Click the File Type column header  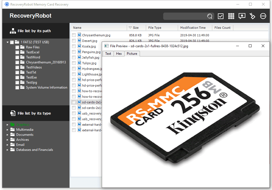(x=162, y=28)
